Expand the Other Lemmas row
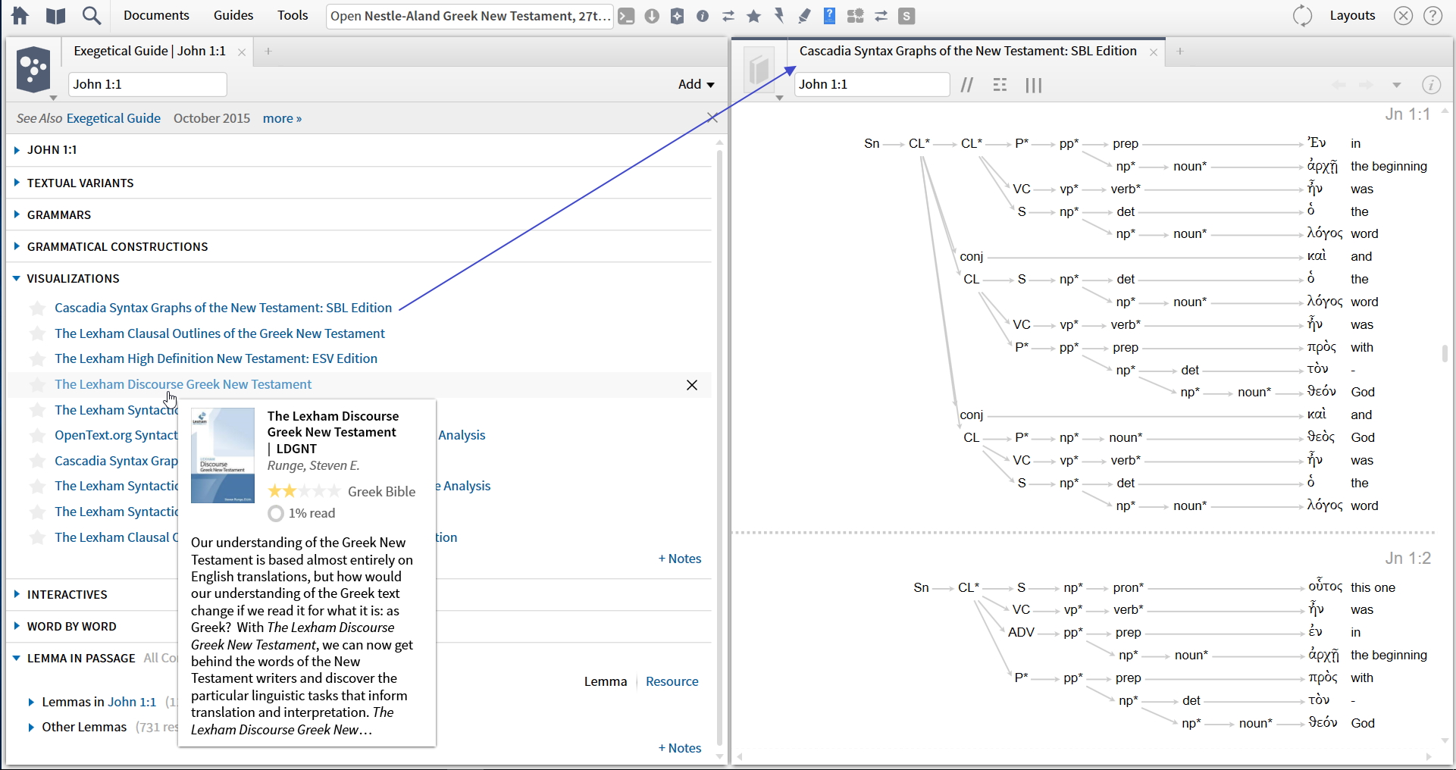1456x770 pixels. click(x=31, y=728)
